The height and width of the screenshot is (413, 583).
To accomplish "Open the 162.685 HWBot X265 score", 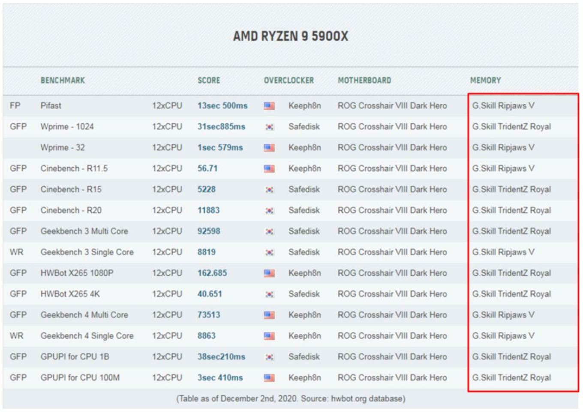I will [212, 273].
